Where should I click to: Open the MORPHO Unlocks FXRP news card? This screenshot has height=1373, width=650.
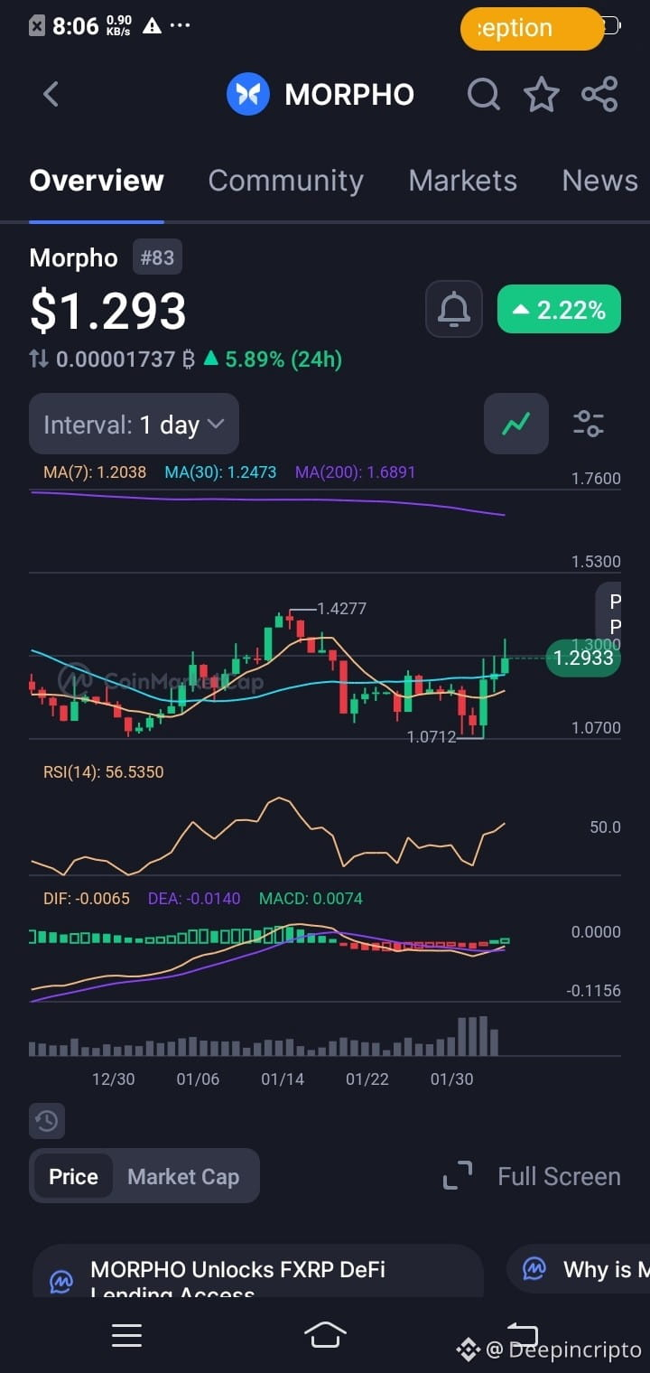(257, 1272)
